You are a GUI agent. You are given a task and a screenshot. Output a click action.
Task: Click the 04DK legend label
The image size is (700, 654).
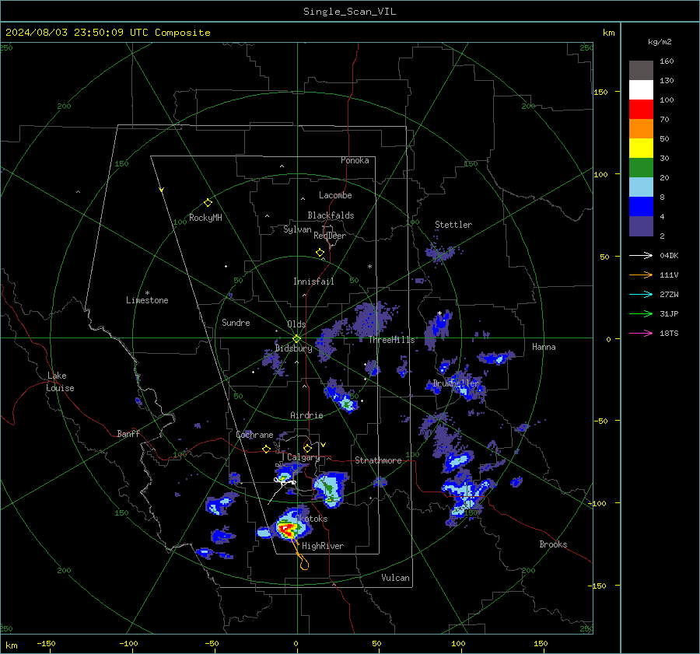669,255
